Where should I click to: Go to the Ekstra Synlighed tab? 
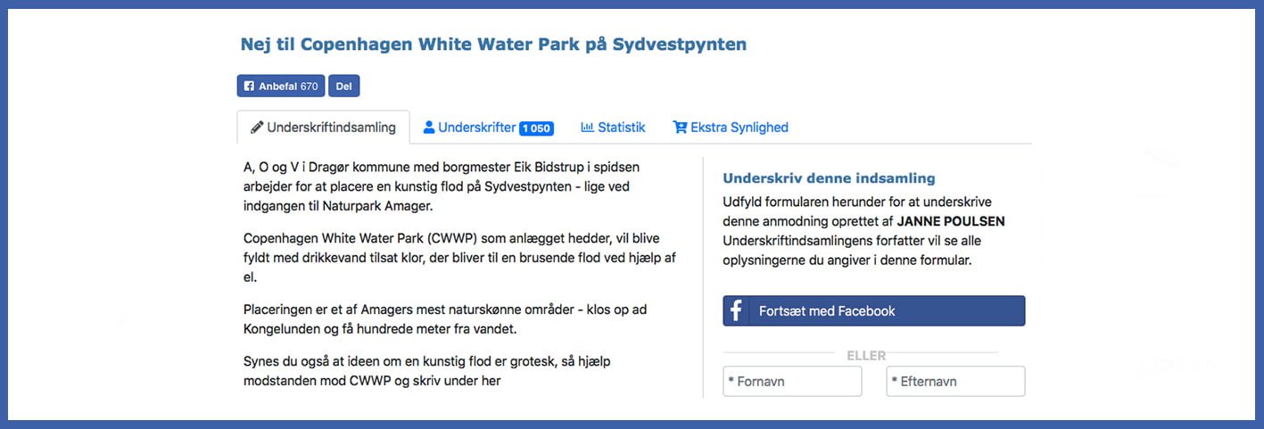(x=731, y=127)
